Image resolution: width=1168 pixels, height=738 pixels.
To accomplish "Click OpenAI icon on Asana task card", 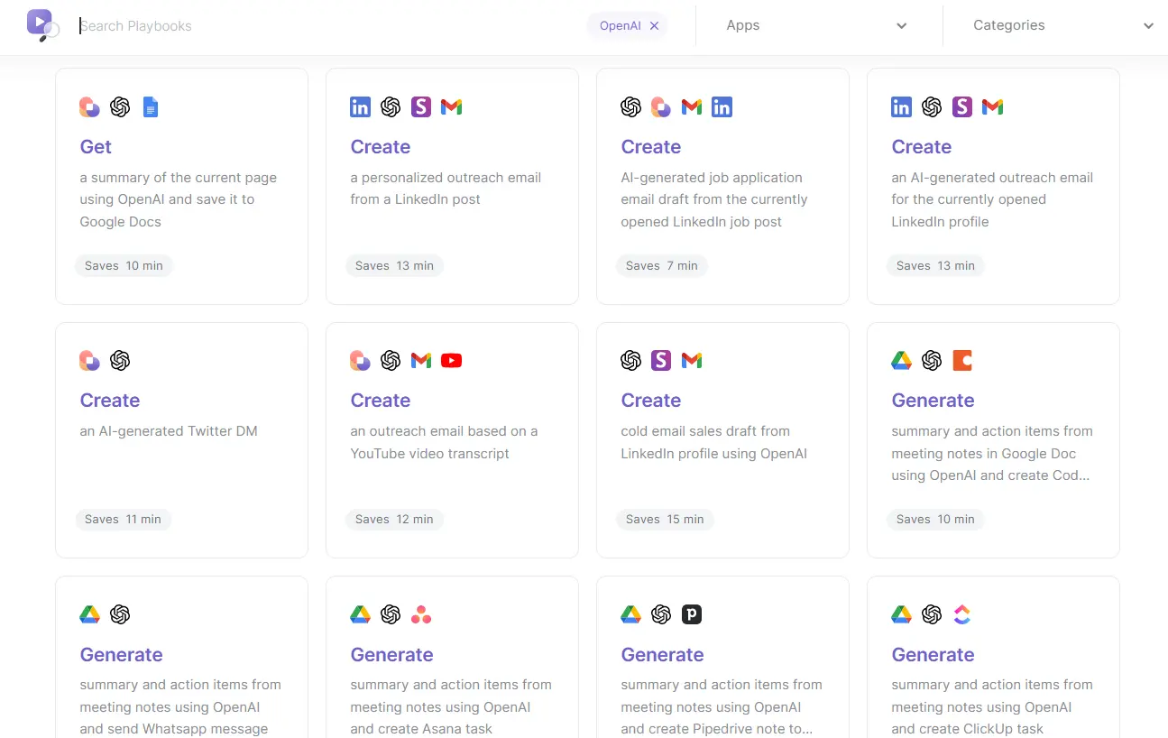I will [391, 615].
